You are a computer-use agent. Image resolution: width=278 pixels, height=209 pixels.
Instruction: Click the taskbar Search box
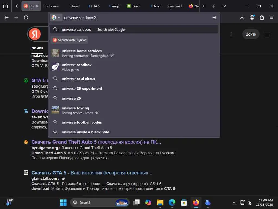pos(100,202)
